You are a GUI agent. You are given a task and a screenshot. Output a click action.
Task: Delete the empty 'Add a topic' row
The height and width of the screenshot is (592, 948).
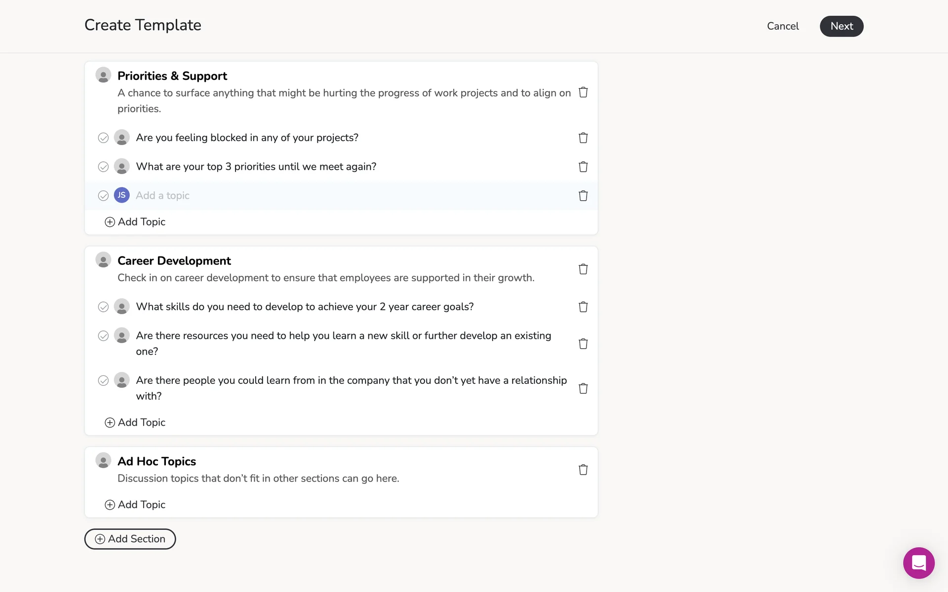583,196
